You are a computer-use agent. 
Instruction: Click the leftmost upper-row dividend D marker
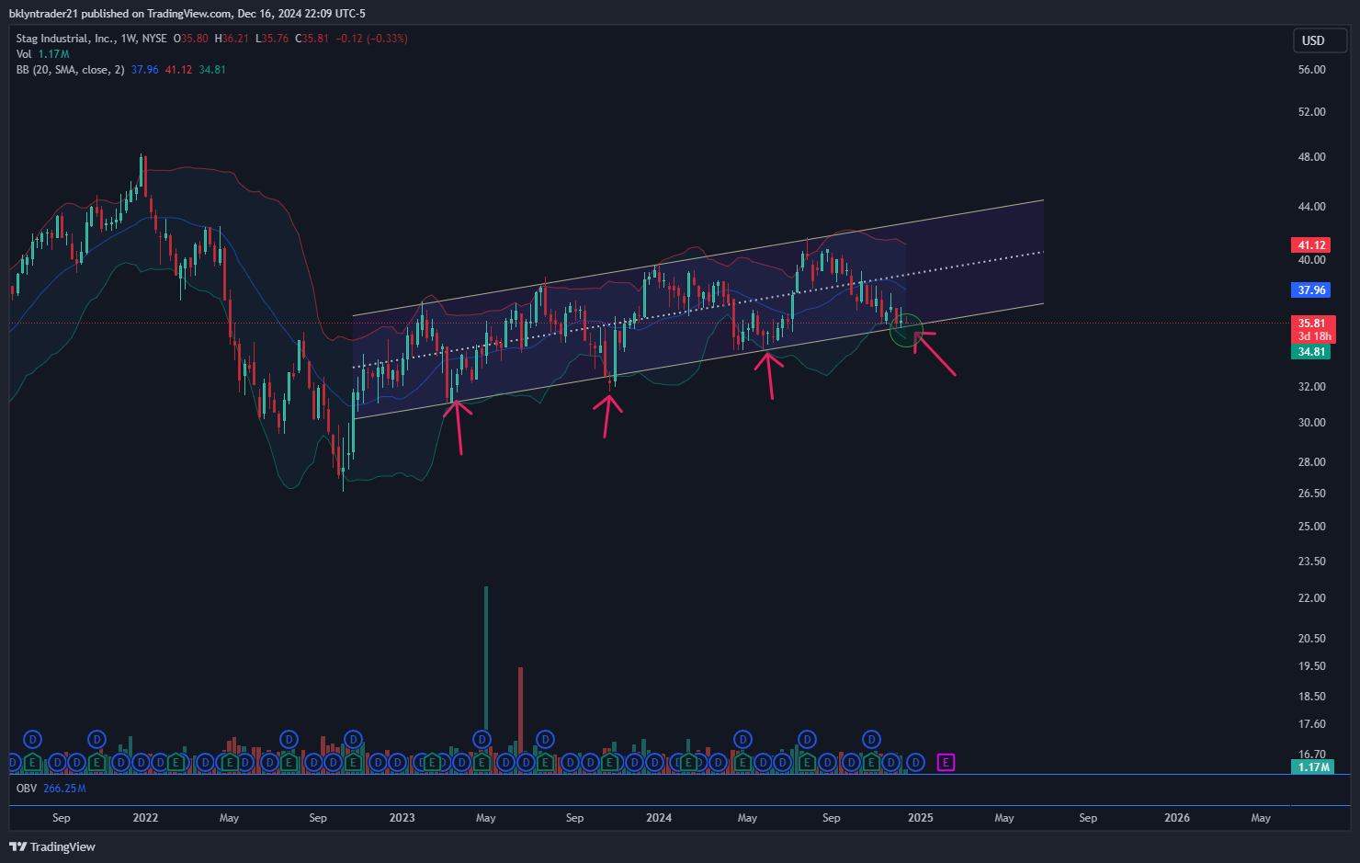tap(33, 739)
